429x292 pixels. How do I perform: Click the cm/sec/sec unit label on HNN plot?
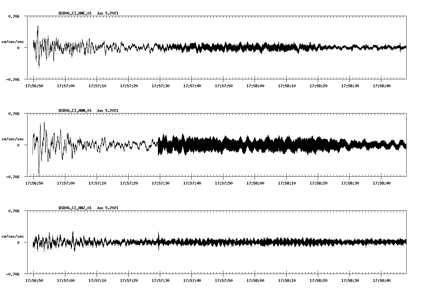13,139
